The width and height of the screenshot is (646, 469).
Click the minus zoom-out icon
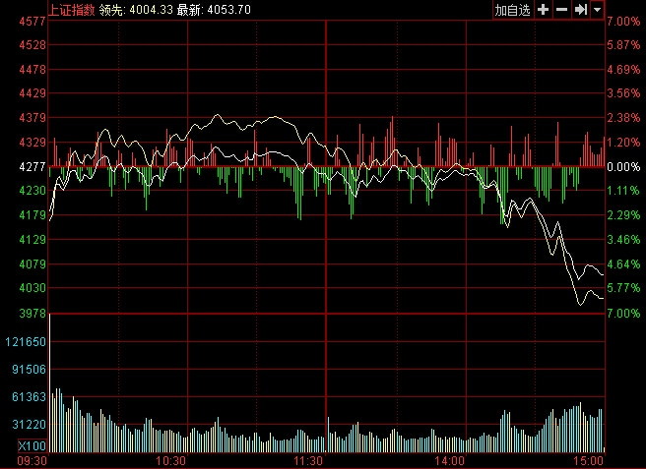tap(561, 10)
